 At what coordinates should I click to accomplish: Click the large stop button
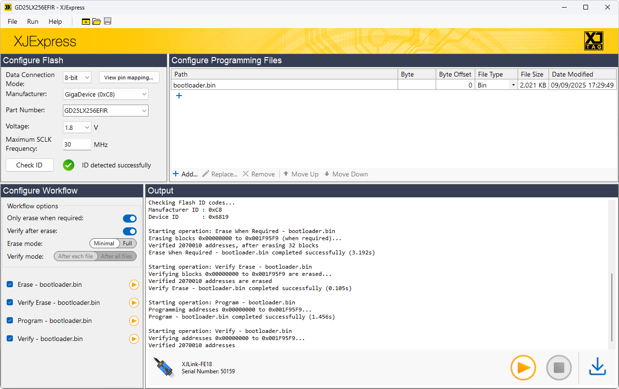pos(559,368)
